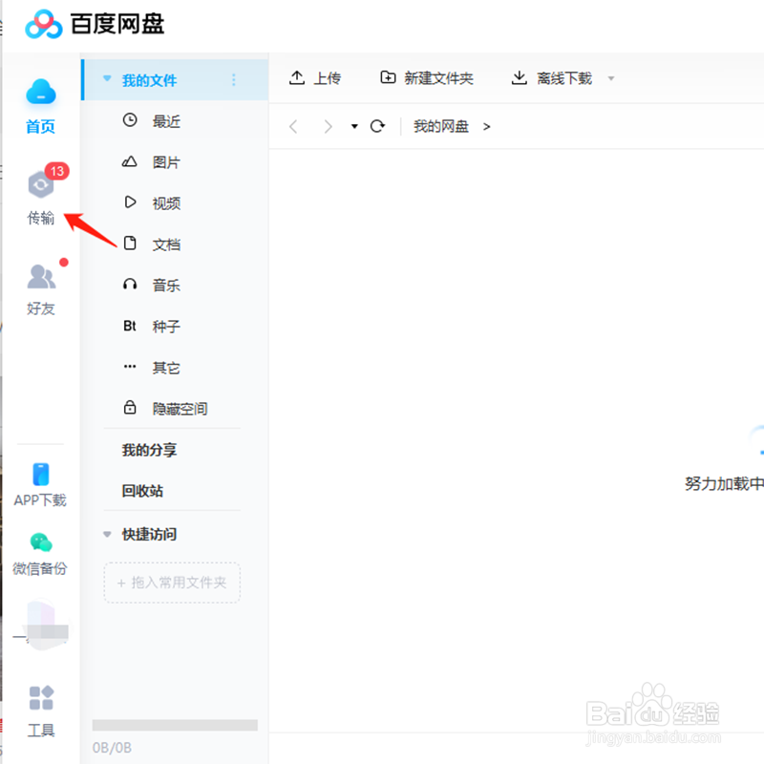Open 微信备份 WeChat backup icon
The image size is (764, 764).
tap(41, 541)
